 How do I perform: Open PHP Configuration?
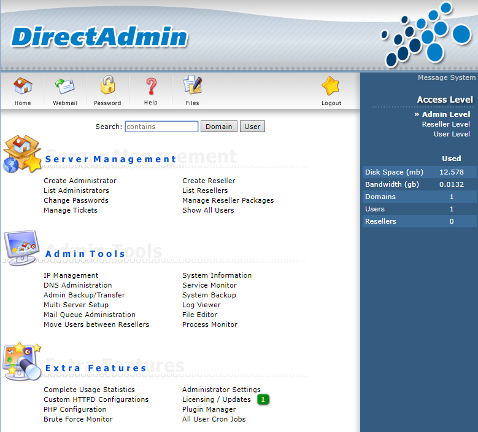pyautogui.click(x=75, y=409)
